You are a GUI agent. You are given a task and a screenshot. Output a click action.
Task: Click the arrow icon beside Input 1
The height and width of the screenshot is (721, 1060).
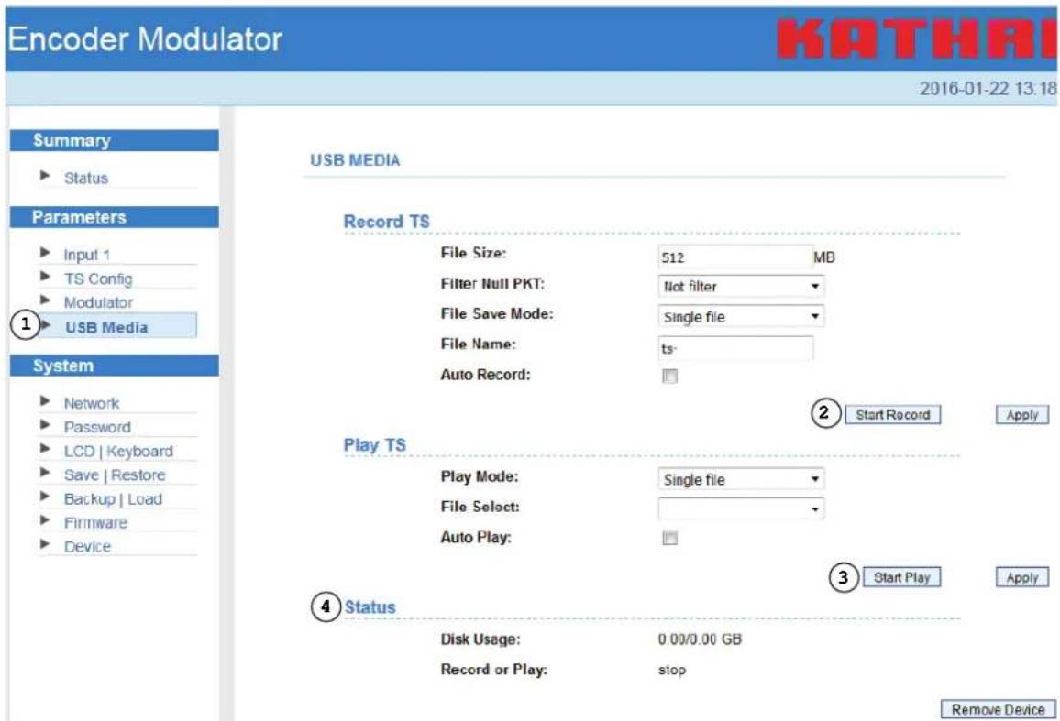45,253
